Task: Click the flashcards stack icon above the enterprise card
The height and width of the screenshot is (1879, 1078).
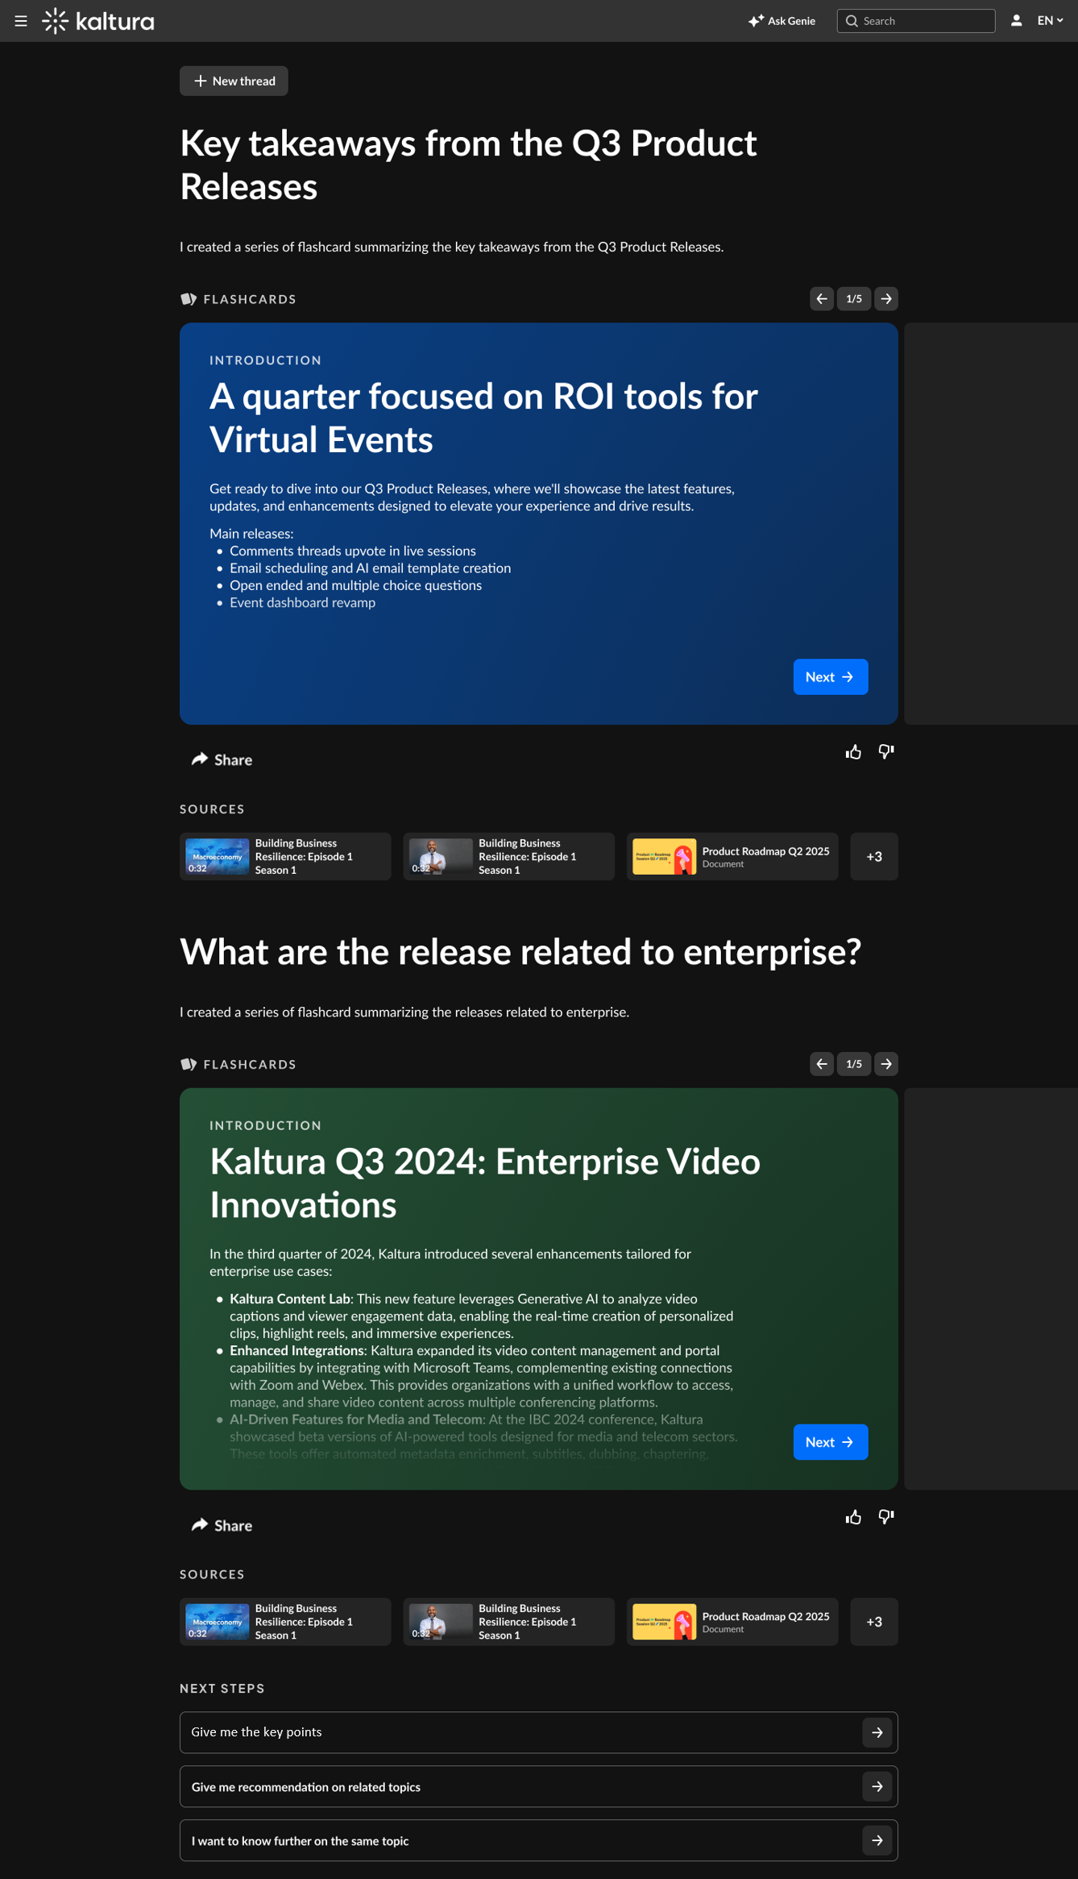Action: [x=189, y=1064]
